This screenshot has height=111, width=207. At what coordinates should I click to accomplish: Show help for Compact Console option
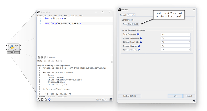pos(139,50)
